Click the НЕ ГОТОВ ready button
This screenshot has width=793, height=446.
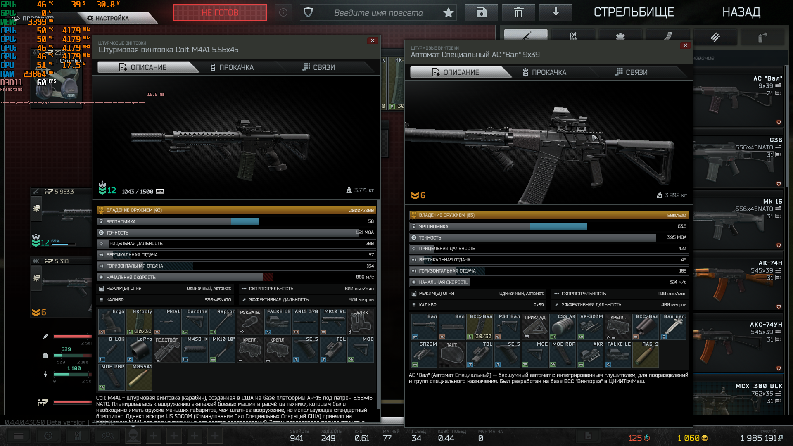tap(220, 12)
